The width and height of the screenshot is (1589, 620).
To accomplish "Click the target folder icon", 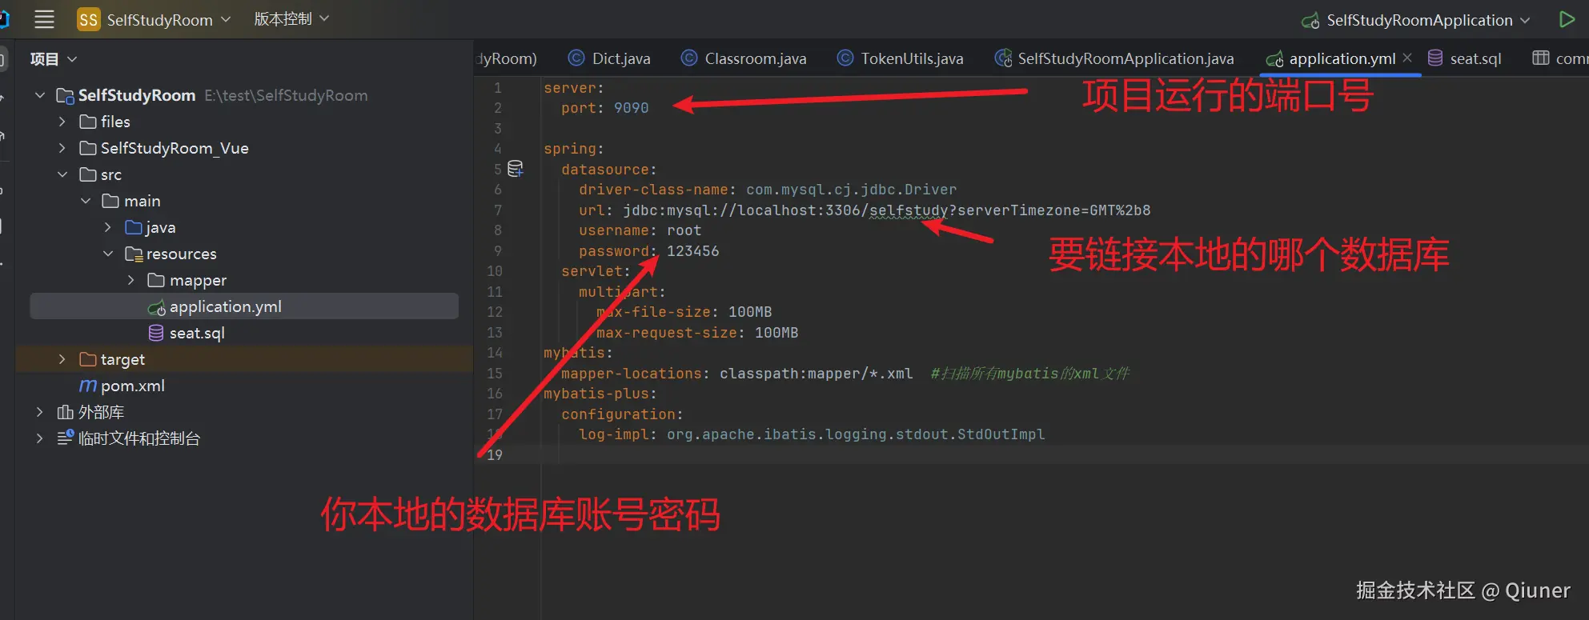I will [x=88, y=359].
